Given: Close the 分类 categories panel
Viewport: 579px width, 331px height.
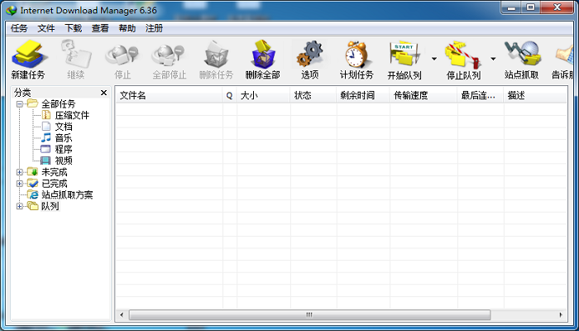Looking at the screenshot, I should pyautogui.click(x=103, y=93).
